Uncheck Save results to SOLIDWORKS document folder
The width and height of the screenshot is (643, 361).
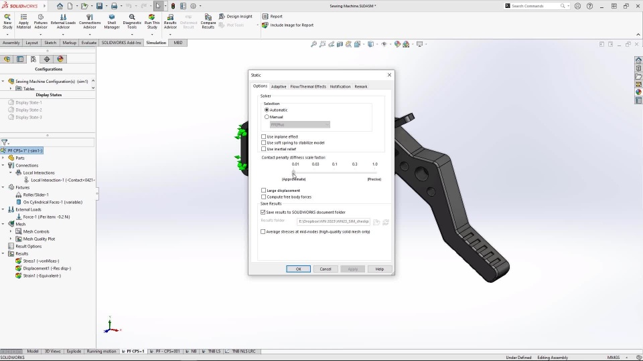pyautogui.click(x=263, y=212)
